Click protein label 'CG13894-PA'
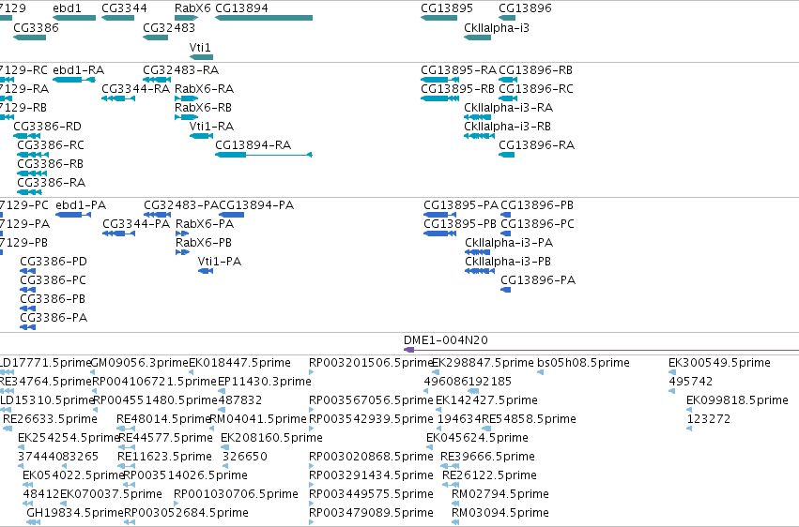 click(256, 205)
